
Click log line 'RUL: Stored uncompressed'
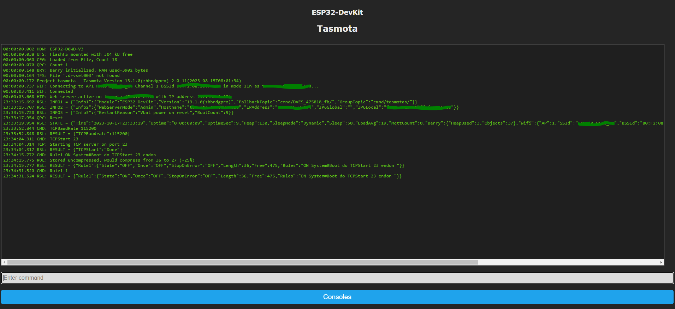point(99,160)
